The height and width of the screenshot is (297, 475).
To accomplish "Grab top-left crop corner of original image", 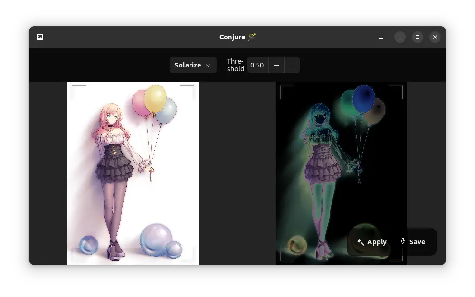I will click(73, 86).
